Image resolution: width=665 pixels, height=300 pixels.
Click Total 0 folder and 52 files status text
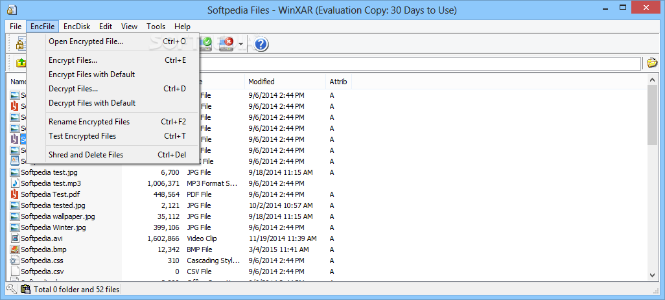tap(76, 290)
